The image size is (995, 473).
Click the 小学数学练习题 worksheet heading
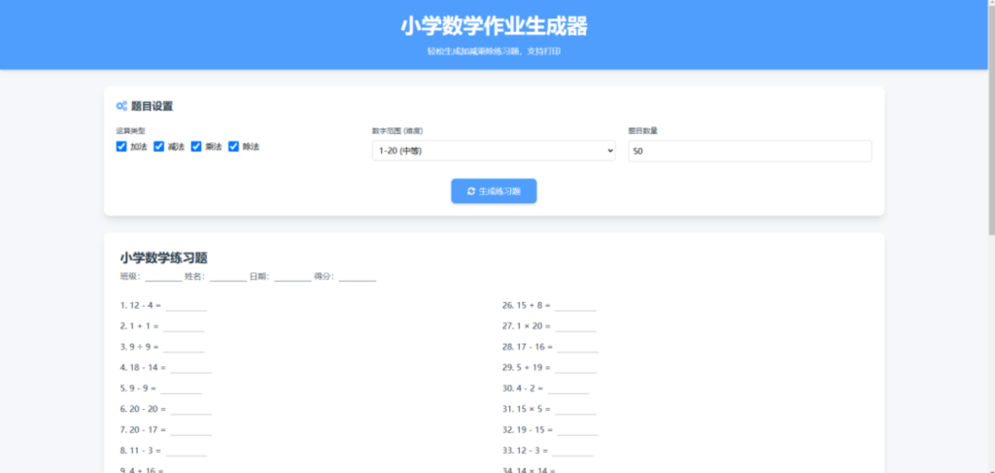163,258
